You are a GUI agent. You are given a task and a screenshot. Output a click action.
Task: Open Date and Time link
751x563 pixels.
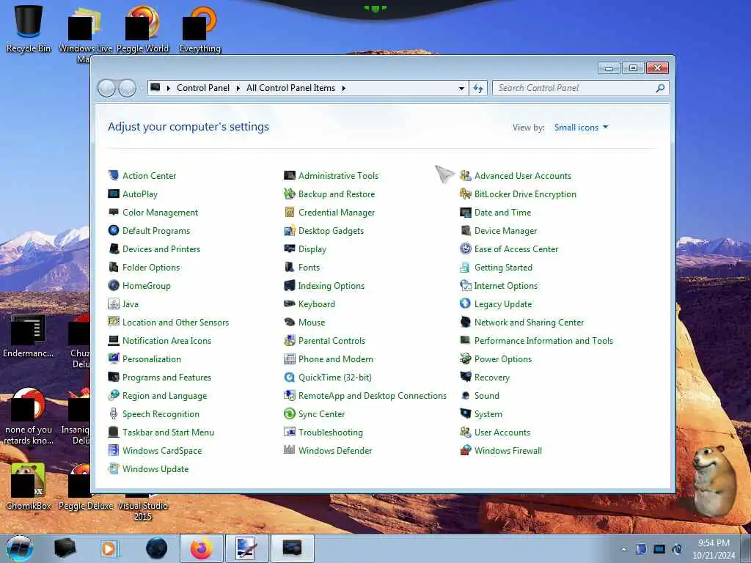click(502, 212)
